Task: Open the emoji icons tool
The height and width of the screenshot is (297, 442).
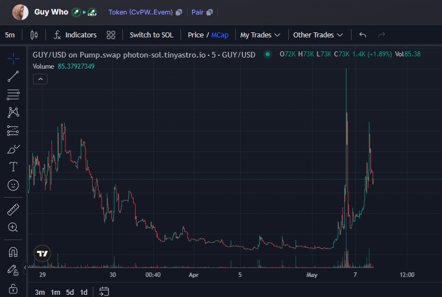Action: pos(13,185)
